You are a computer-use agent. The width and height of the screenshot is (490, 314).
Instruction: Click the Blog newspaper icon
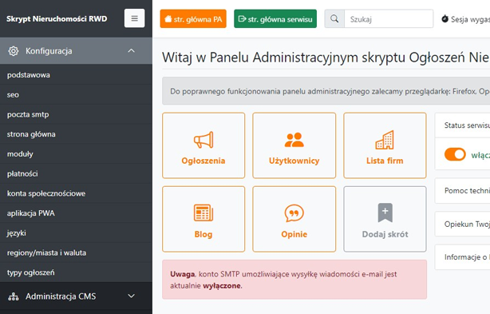click(204, 213)
